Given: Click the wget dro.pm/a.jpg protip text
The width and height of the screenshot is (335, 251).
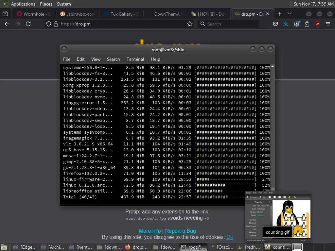Looking at the screenshot, I should (x=146, y=219).
